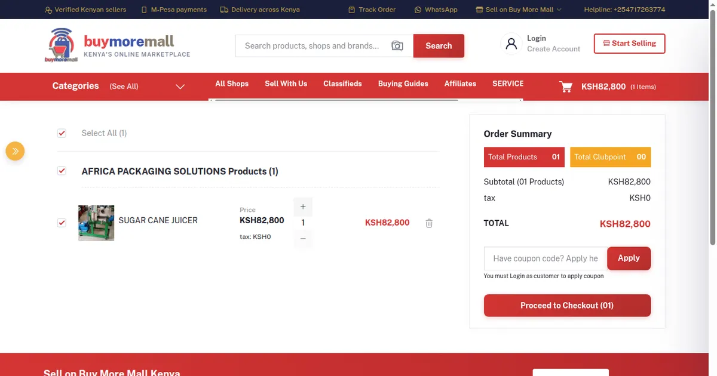Open the shopping cart icon
The height and width of the screenshot is (376, 717).
(565, 87)
